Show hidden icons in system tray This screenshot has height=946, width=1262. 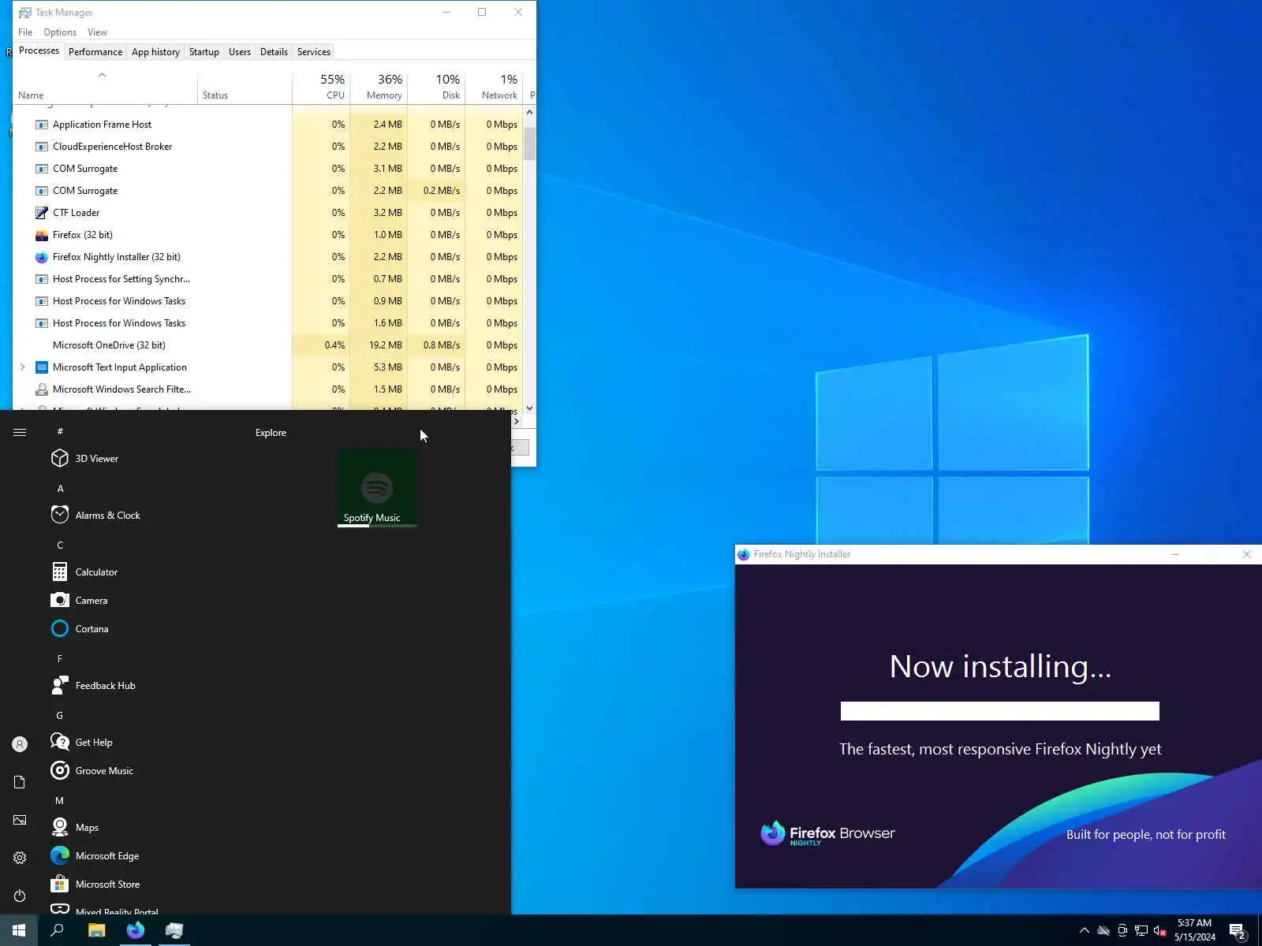(x=1085, y=931)
